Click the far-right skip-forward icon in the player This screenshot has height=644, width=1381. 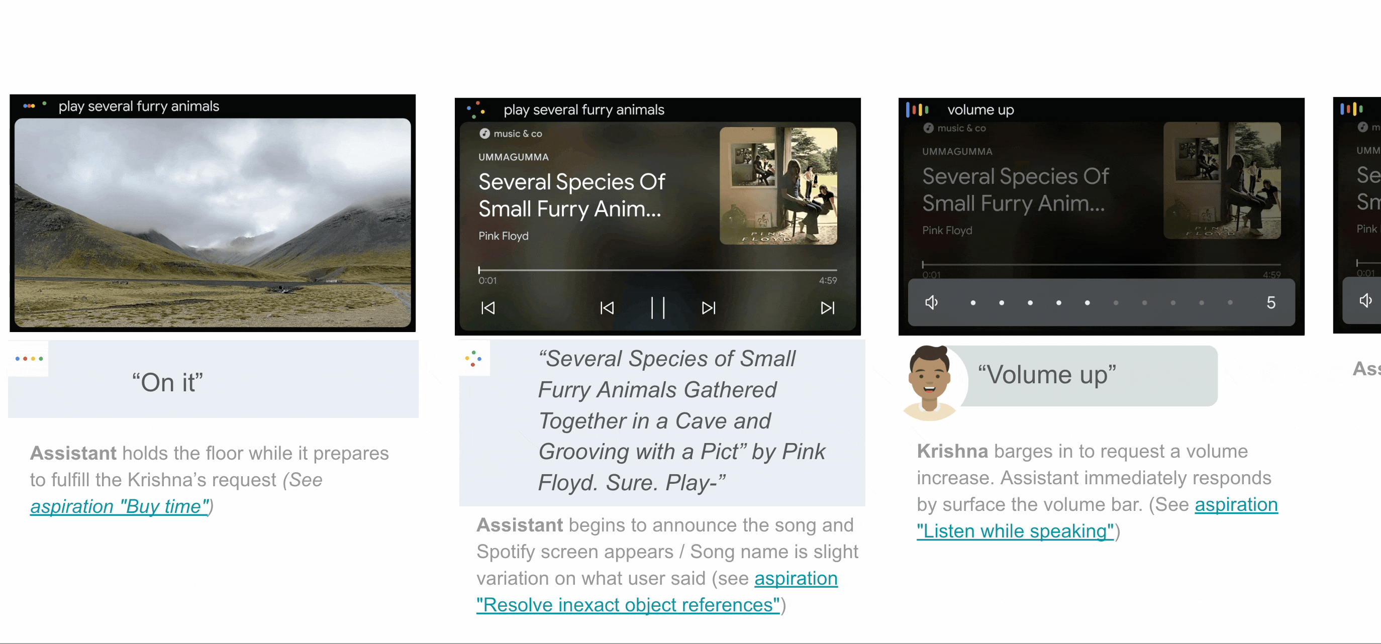click(x=828, y=308)
